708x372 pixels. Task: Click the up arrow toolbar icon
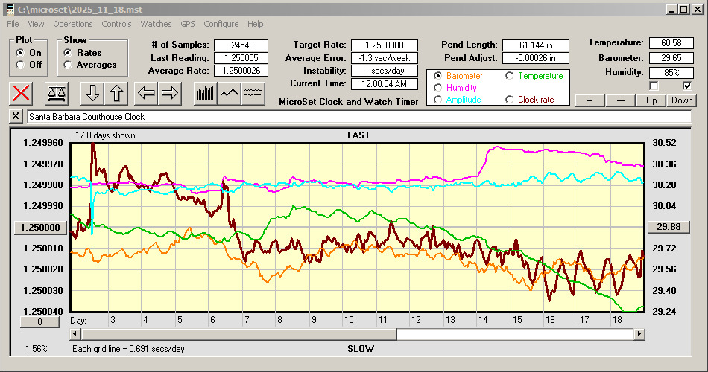tap(117, 93)
